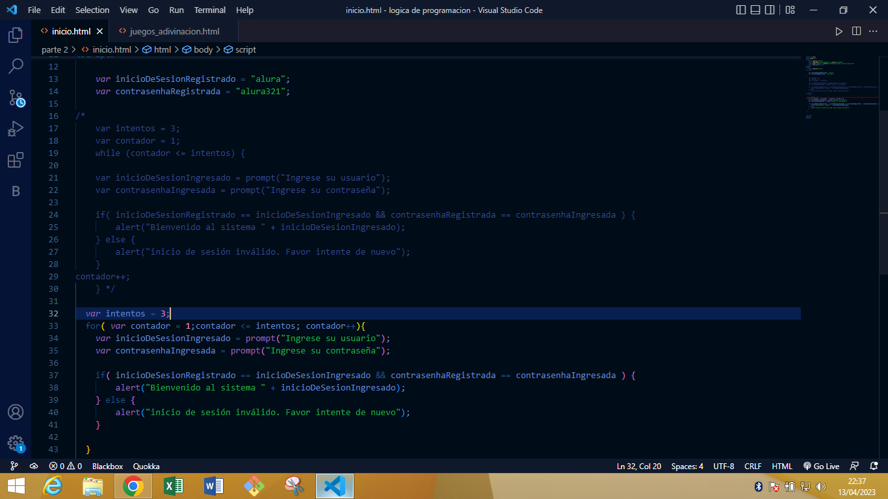Open Chrome from the taskbar
Image resolution: width=888 pixels, height=499 pixels.
[133, 486]
